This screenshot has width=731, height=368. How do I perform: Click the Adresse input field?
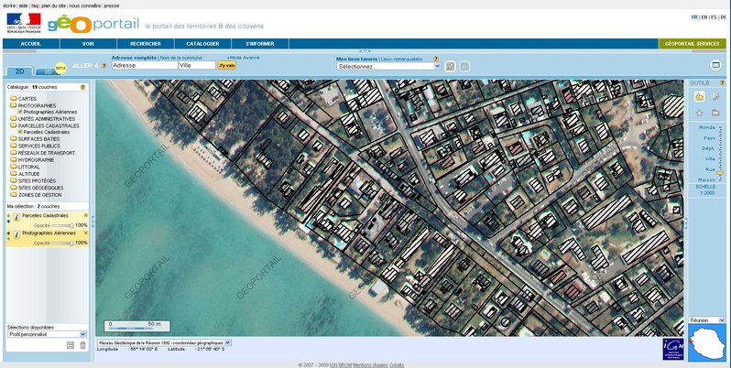point(143,66)
